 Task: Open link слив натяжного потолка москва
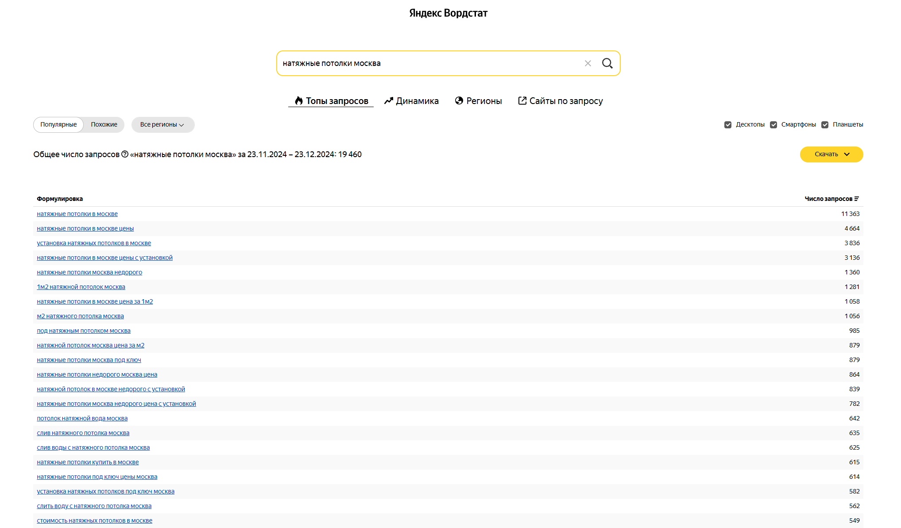point(83,433)
